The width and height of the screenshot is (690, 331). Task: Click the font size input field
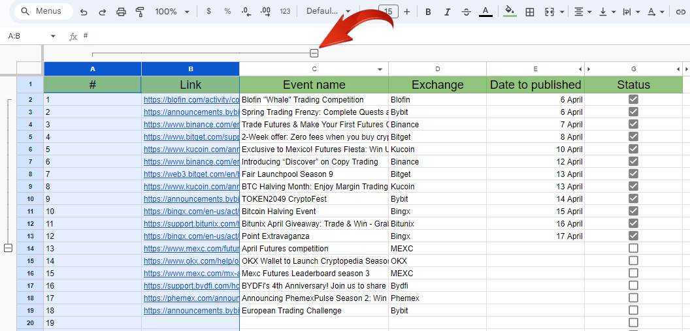[389, 12]
